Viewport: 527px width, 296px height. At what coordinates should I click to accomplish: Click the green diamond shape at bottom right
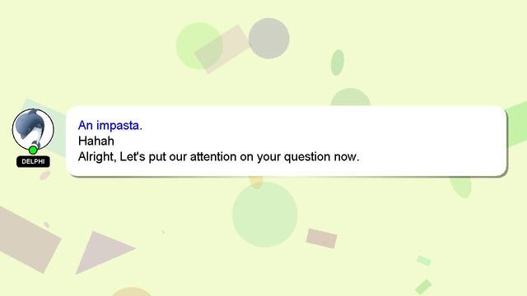[423, 287]
